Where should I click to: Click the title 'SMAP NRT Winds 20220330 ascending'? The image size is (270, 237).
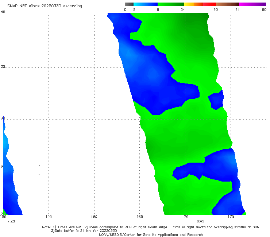point(45,6)
